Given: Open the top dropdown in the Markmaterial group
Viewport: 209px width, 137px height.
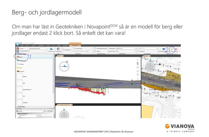Looking at the screenshot, I should pyautogui.click(x=125, y=48).
